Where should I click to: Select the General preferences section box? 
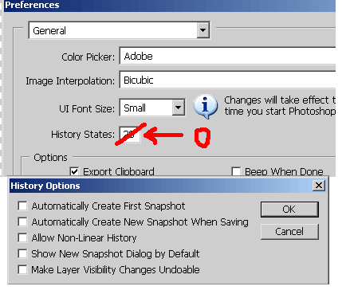(x=120, y=30)
